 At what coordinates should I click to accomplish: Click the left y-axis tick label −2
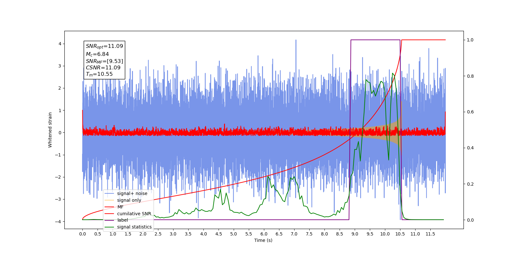59,177
